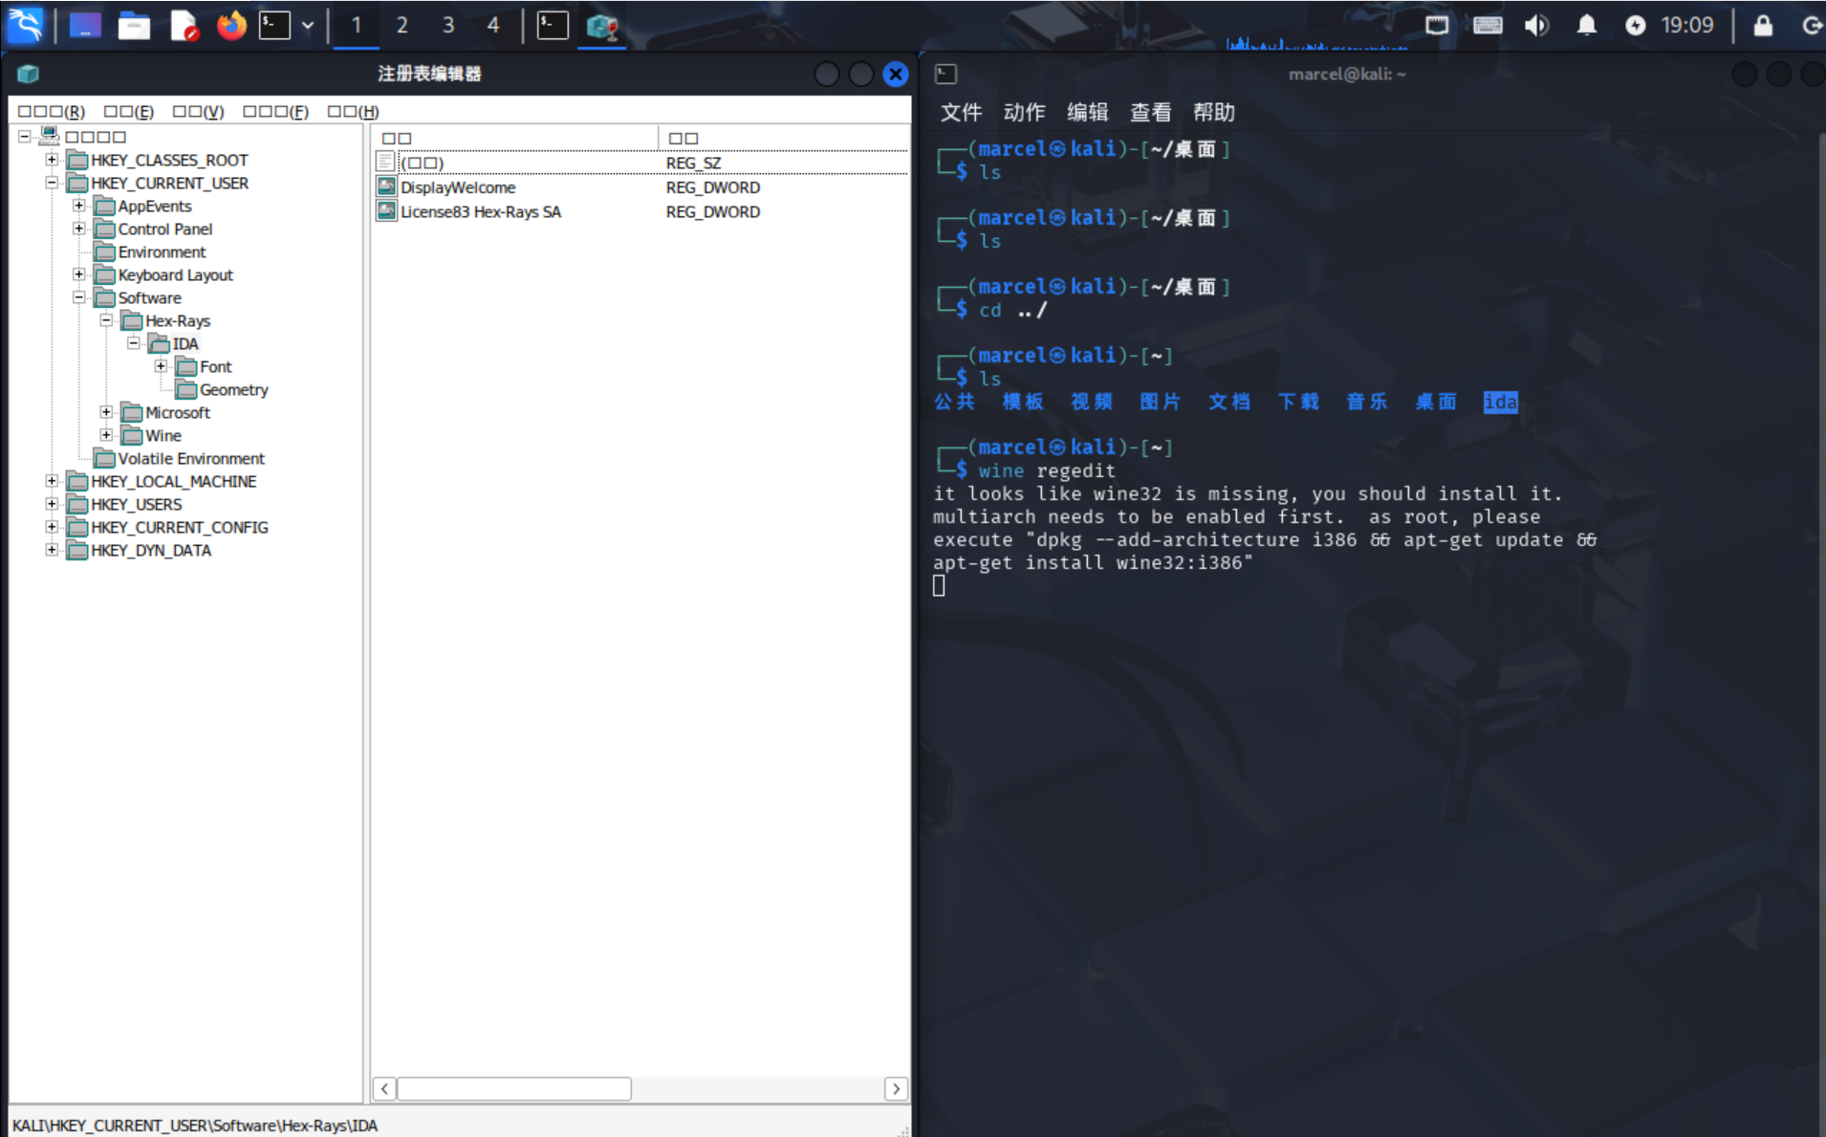Launch Firefox from the top panel
1826x1137 pixels.
point(230,25)
